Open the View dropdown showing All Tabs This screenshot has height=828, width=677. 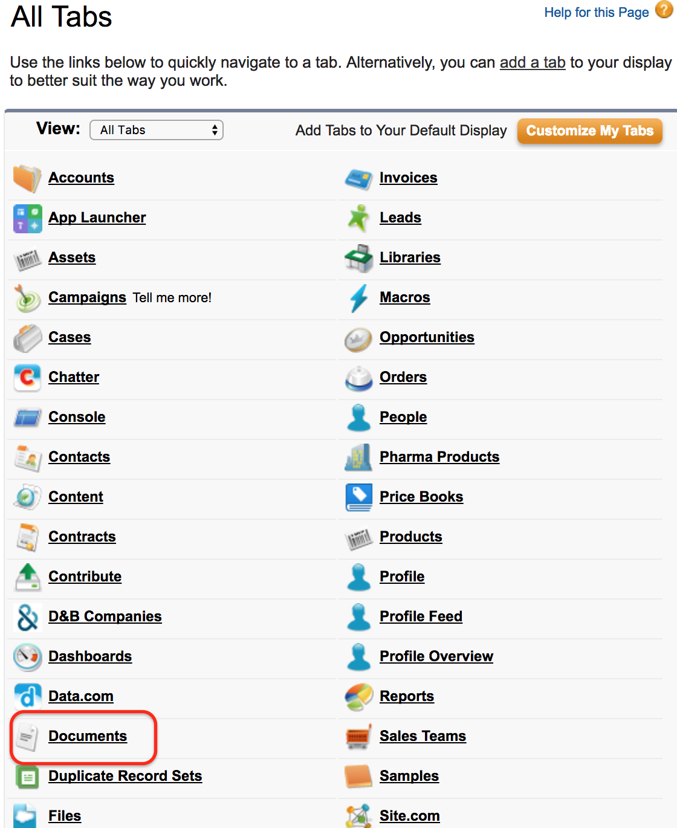(x=157, y=130)
